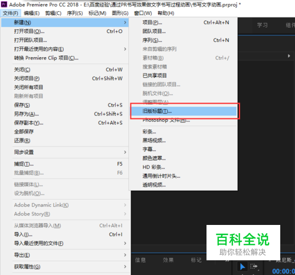Open the 标记(M) menu
The width and height of the screenshot is (295, 275).
[x=97, y=14]
